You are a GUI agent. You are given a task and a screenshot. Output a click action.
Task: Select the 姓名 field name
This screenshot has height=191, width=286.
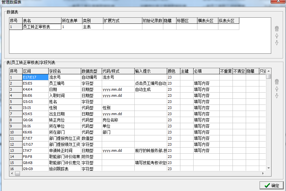(64, 102)
